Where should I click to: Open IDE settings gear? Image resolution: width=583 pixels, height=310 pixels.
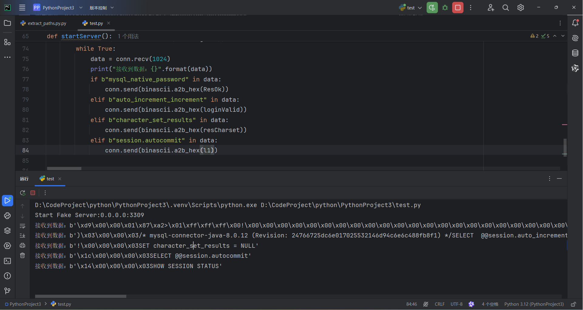point(520,8)
